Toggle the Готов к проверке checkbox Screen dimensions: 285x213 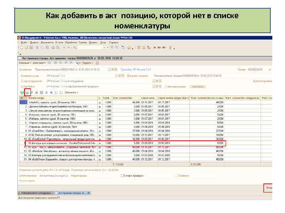click(x=122, y=176)
